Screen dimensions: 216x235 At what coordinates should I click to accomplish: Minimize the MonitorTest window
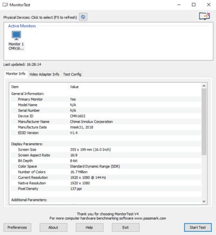point(179,5)
